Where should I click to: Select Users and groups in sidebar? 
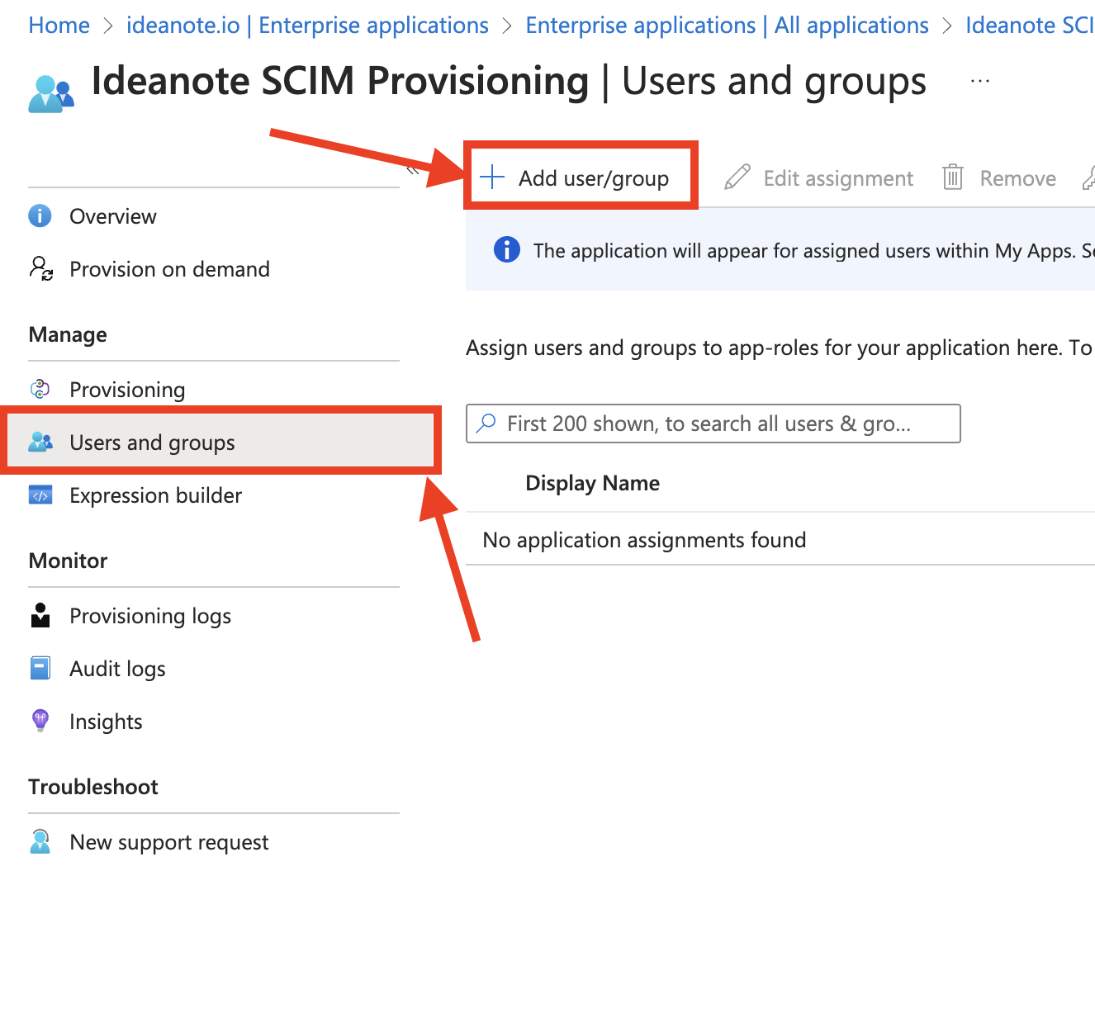click(x=220, y=443)
